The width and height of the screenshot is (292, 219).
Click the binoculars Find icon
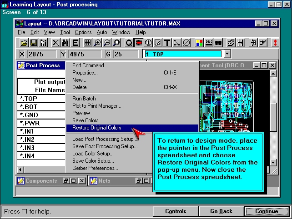point(65,43)
